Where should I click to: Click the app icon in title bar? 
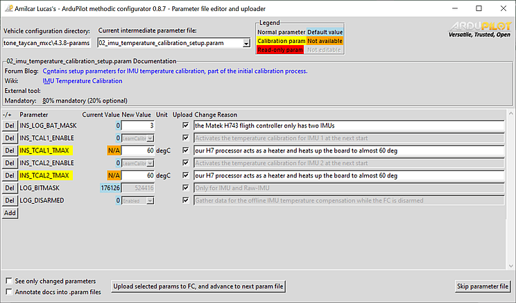pyautogui.click(x=8, y=8)
